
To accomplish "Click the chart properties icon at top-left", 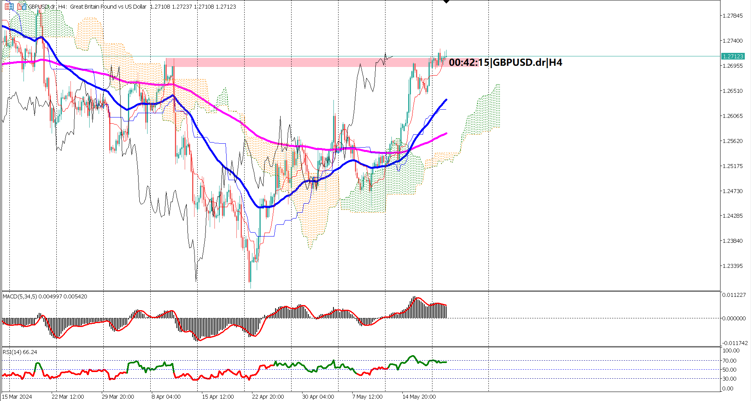I will click(9, 7).
